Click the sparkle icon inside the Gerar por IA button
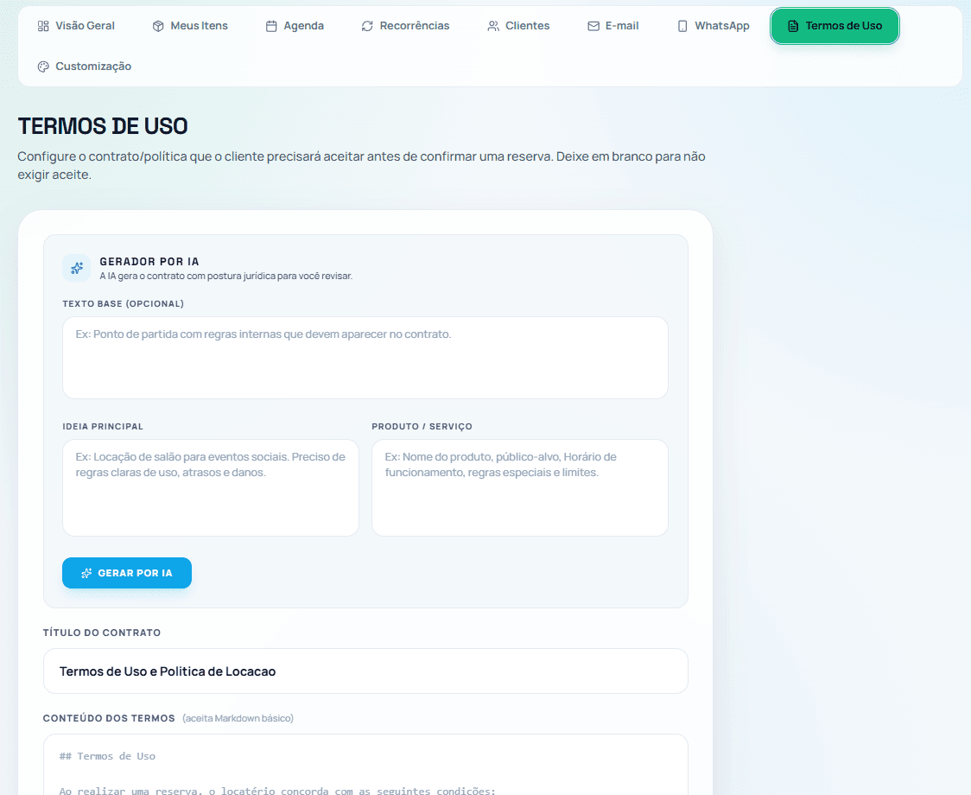 point(86,572)
